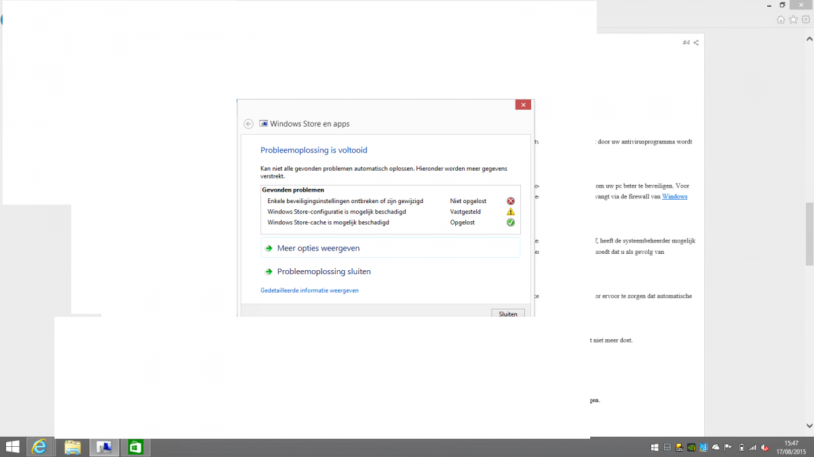Open the OneDrive cloud tray icon

[x=716, y=448]
